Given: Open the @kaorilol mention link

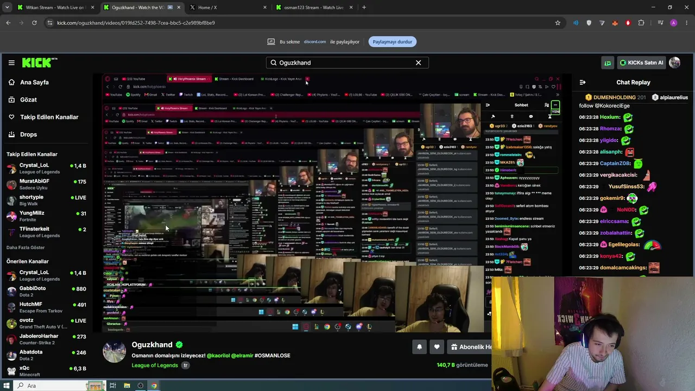Looking at the screenshot, I should coord(218,356).
